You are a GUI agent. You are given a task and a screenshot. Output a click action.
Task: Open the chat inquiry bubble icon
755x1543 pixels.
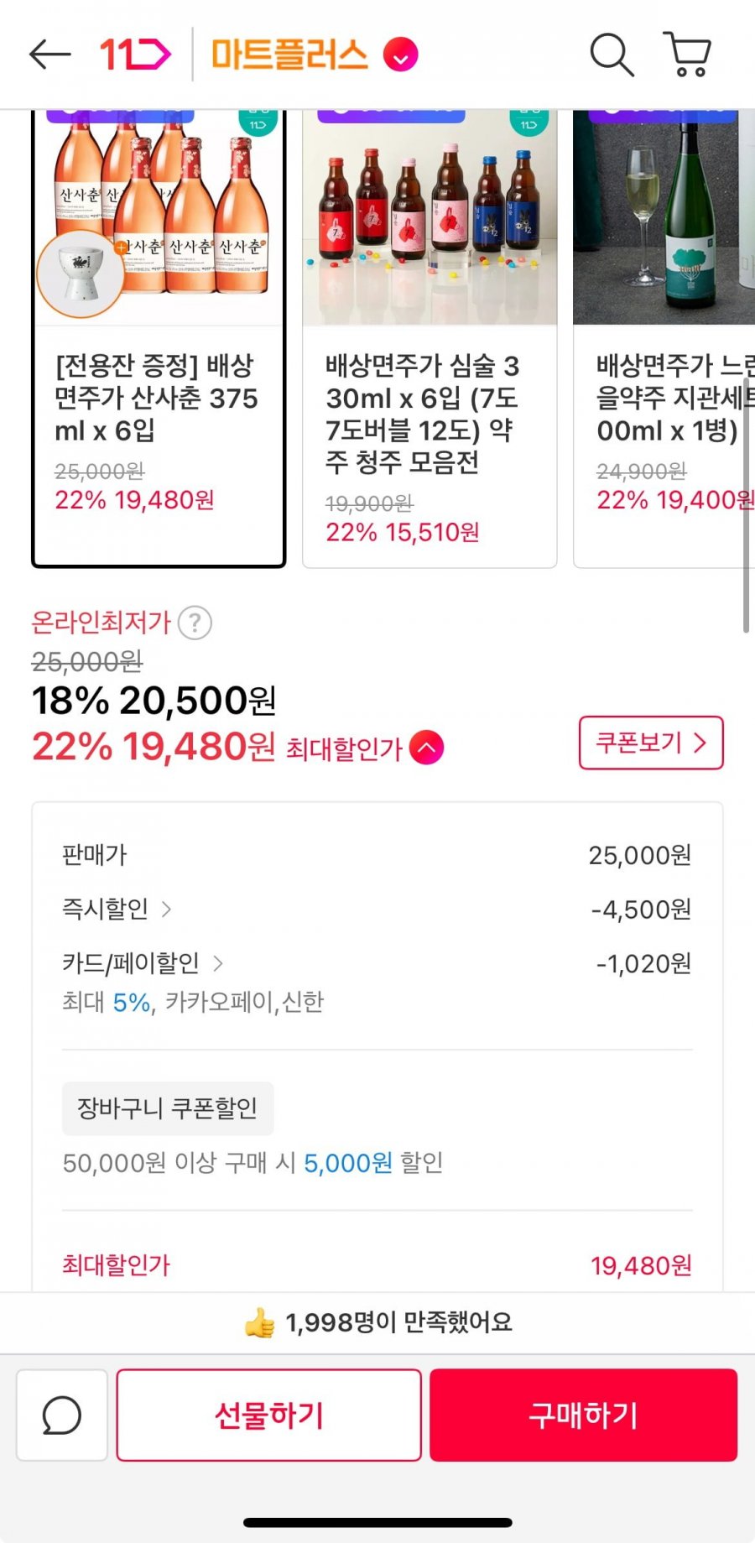pyautogui.click(x=62, y=1415)
